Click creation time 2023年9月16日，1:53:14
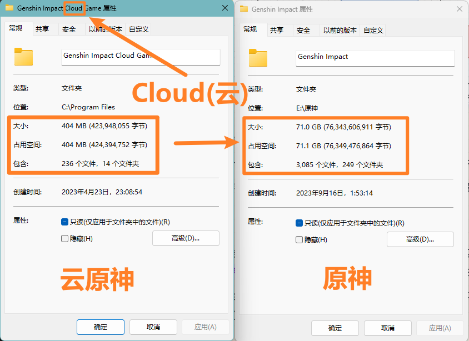The image size is (469, 341). tap(335, 193)
